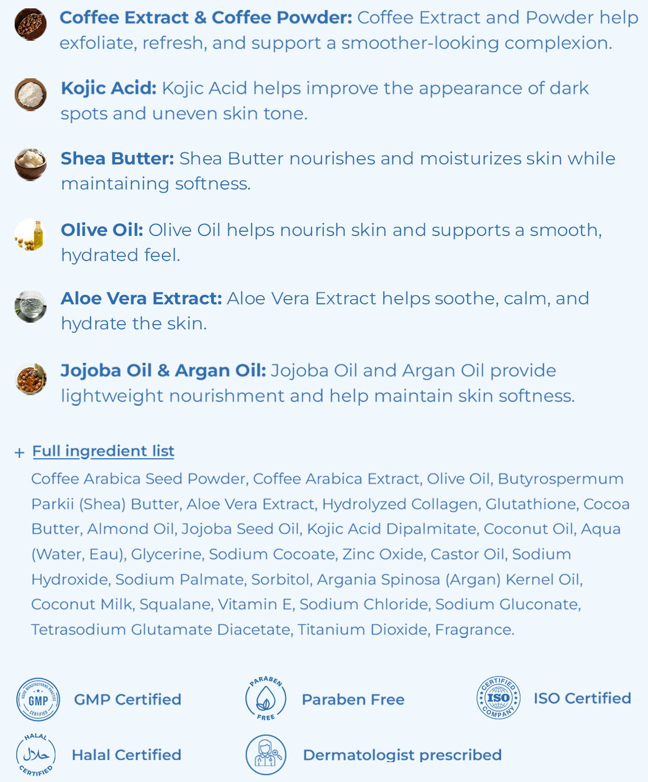This screenshot has height=782, width=648.
Task: Click the Halal Certified badge icon
Action: tap(36, 755)
